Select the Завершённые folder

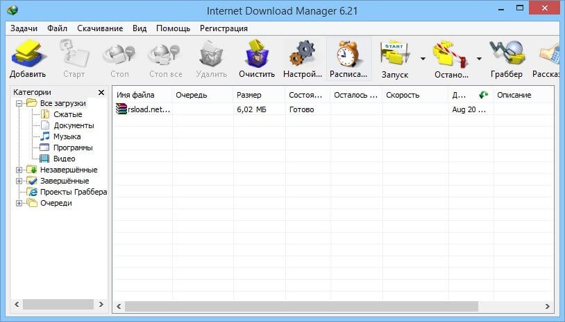(x=65, y=181)
